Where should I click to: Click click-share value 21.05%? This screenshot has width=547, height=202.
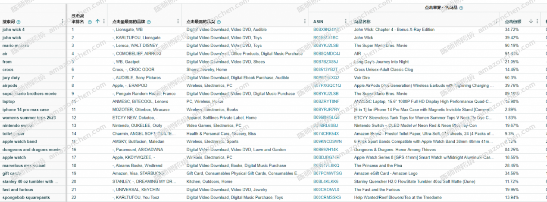click(512, 62)
